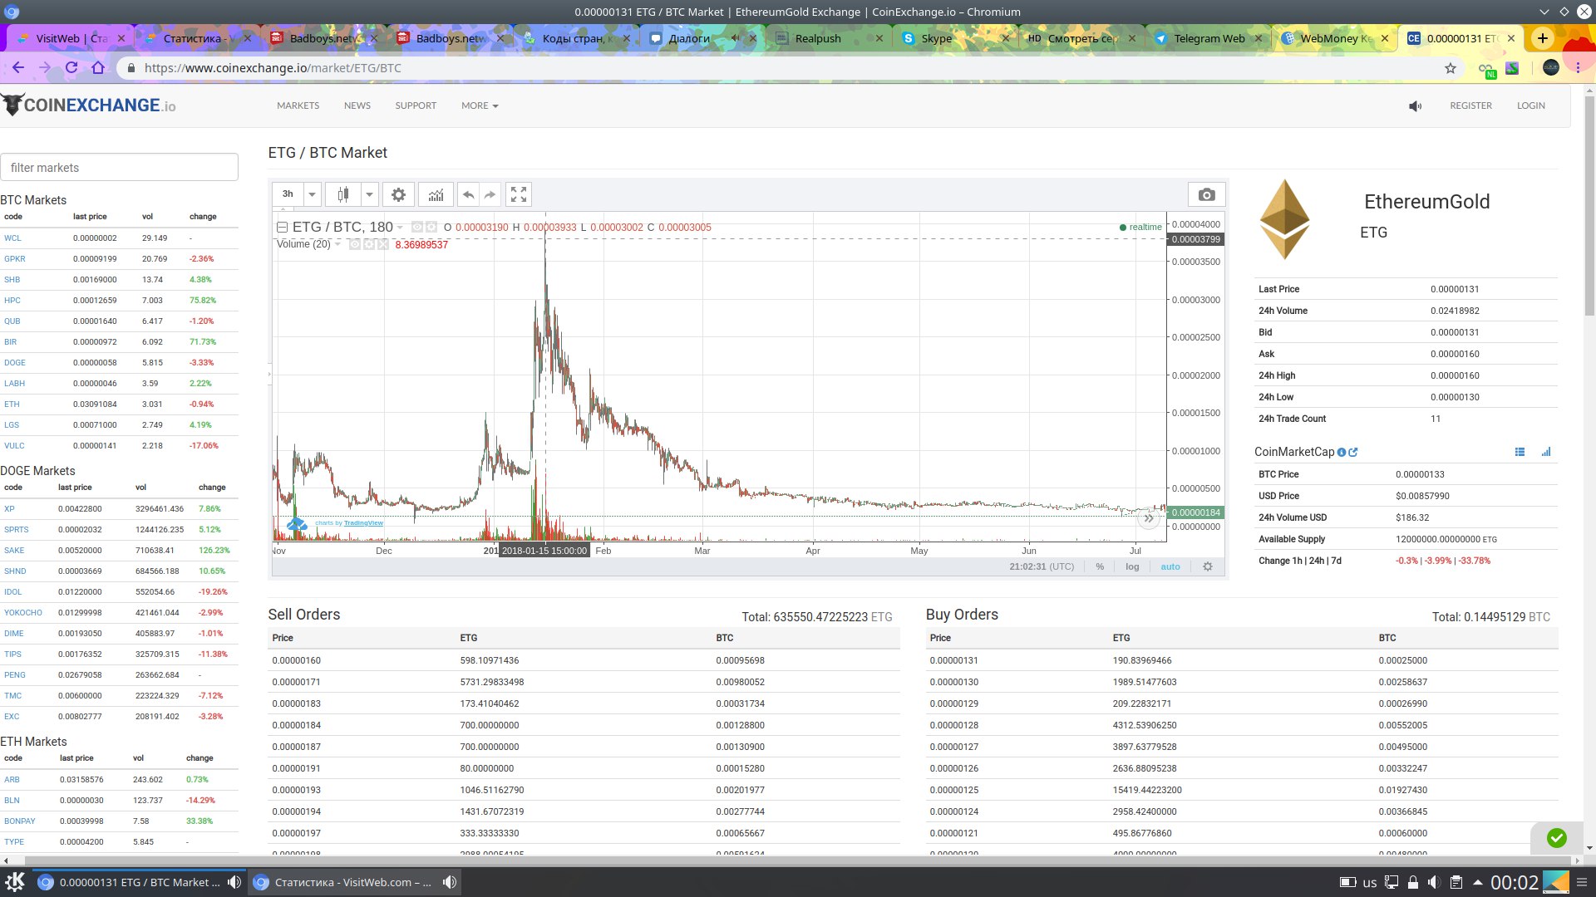Viewport: 1596px width, 897px height.
Task: Undo last chart action
Action: 468,194
